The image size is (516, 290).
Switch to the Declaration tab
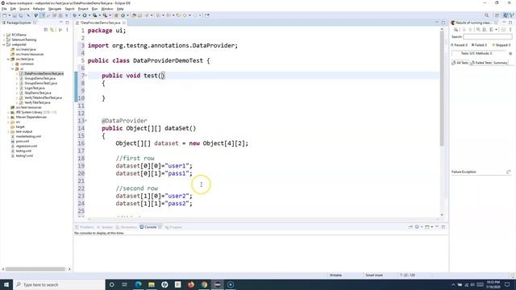[126, 227]
